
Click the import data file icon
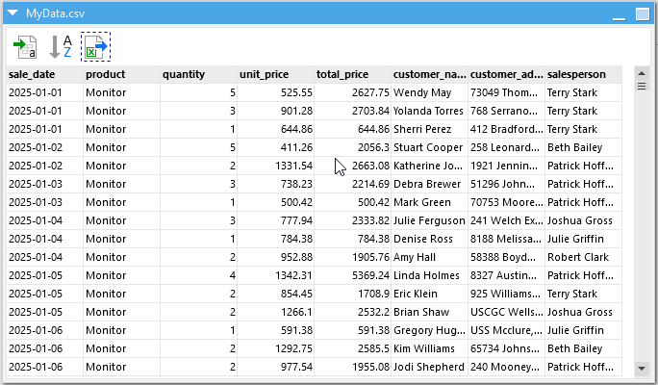click(25, 46)
